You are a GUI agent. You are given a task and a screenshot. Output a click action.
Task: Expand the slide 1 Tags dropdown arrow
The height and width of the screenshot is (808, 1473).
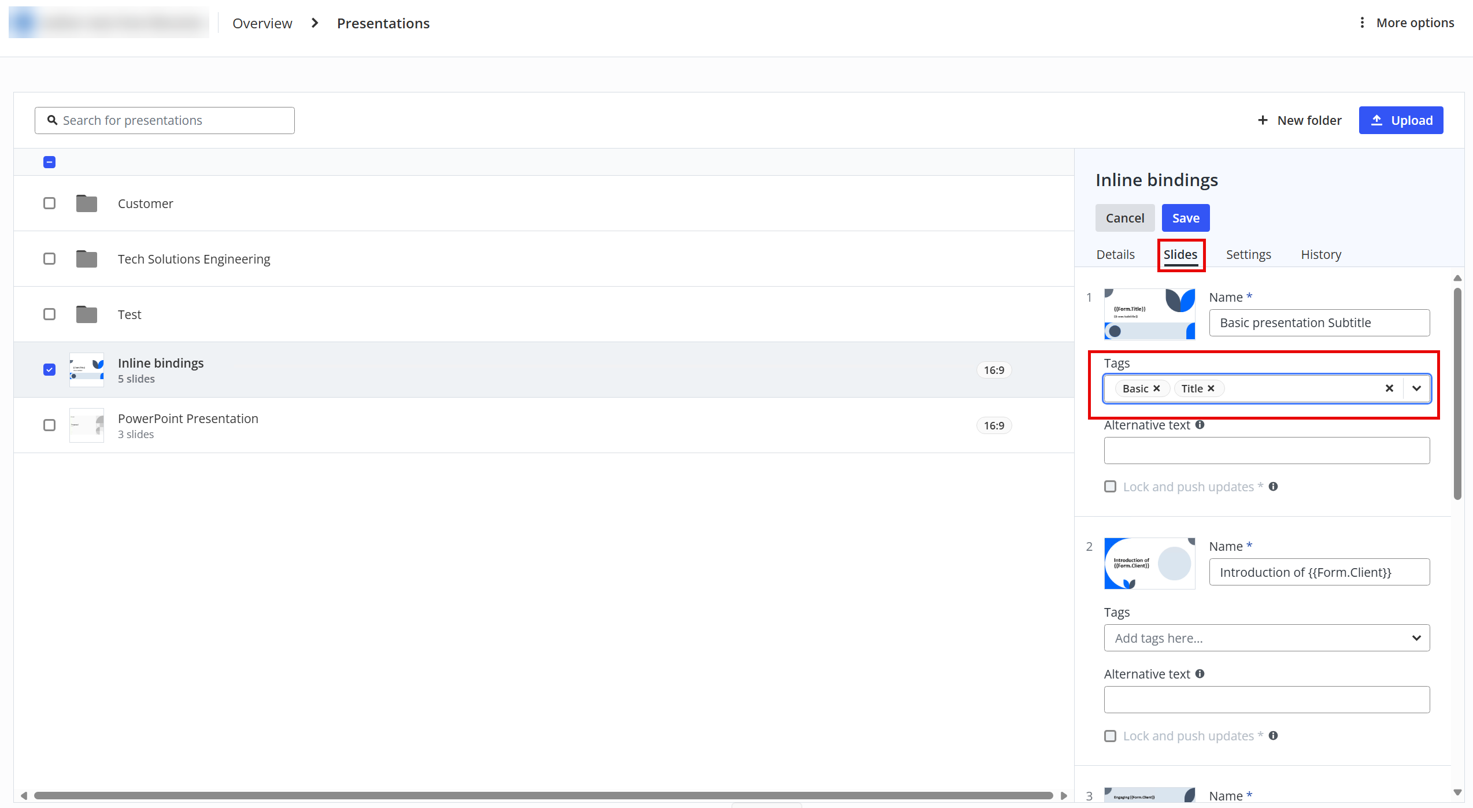tap(1416, 388)
